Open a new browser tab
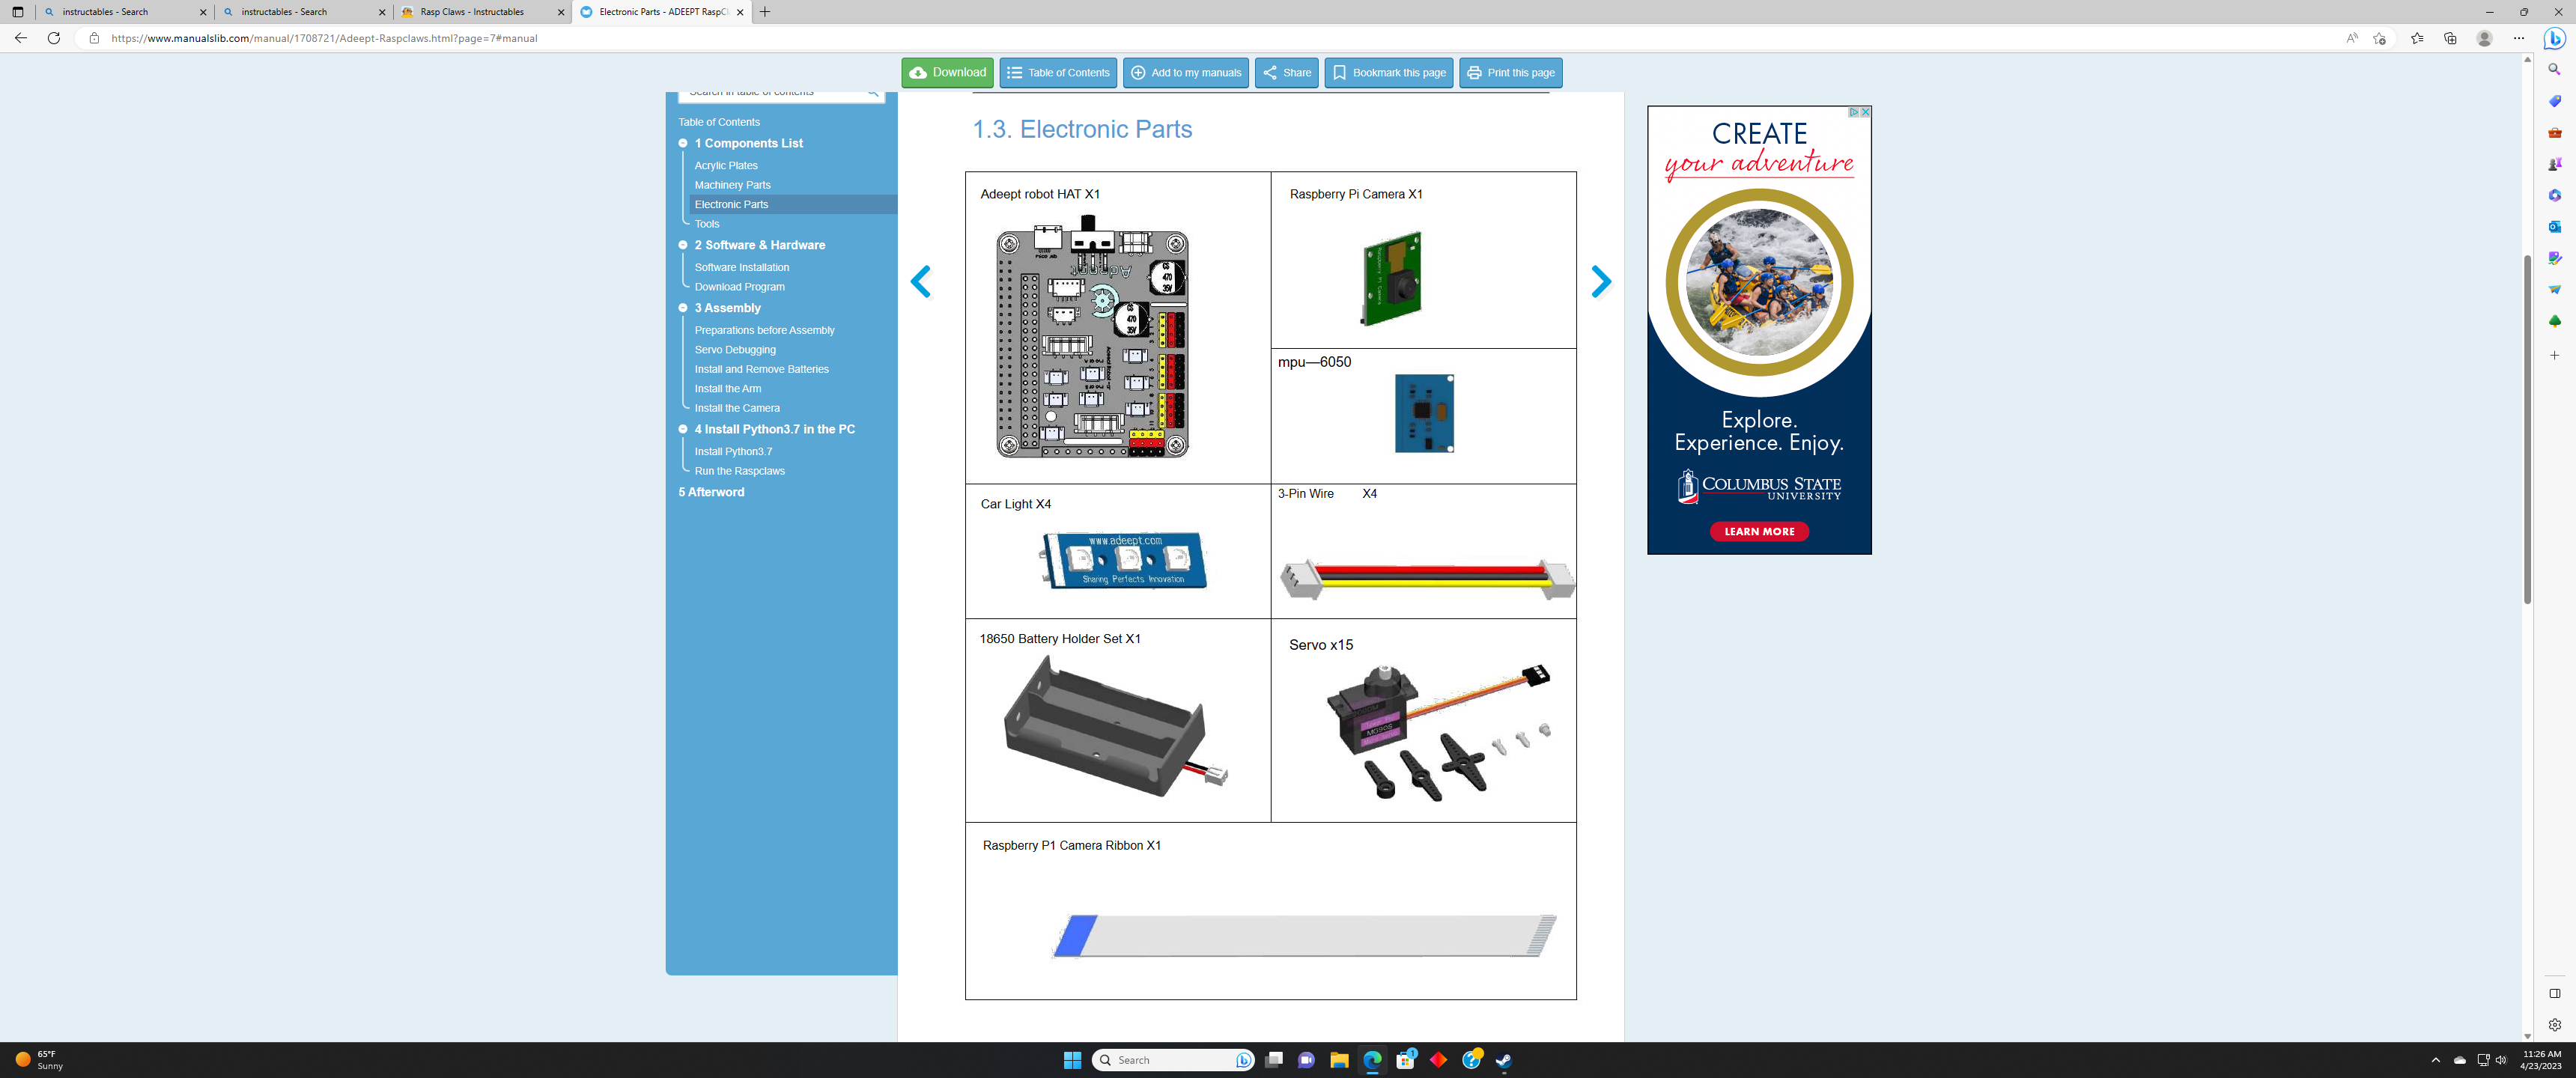Viewport: 2576px width, 1078px height. [x=765, y=12]
